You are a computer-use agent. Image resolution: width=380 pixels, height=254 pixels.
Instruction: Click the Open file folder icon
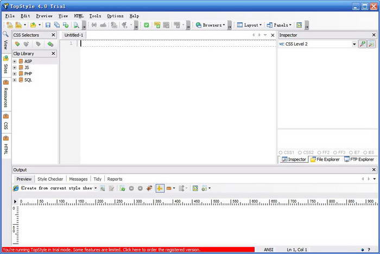tap(33, 25)
